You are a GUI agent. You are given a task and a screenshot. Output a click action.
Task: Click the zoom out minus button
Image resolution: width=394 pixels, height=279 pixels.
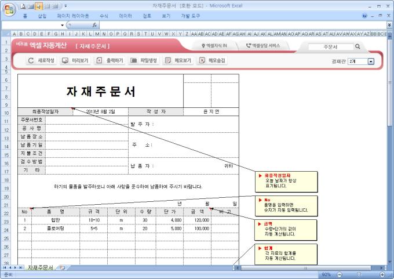(x=340, y=274)
